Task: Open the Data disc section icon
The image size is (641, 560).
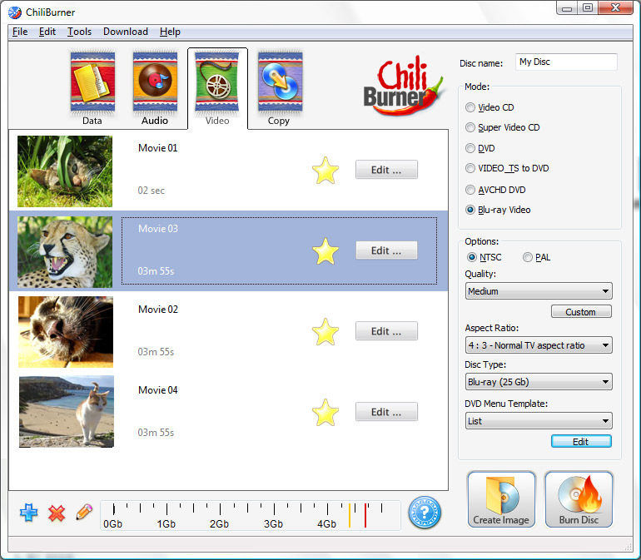Action: 92,83
